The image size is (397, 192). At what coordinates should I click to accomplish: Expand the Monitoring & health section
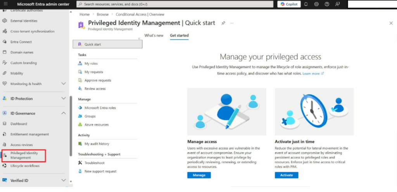(x=64, y=84)
